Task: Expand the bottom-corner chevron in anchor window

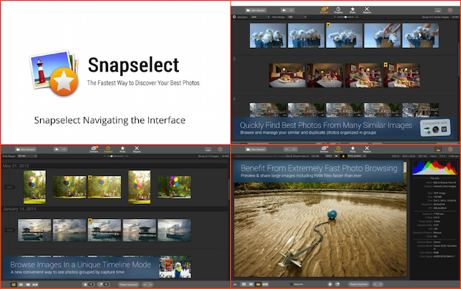Action: (x=235, y=285)
